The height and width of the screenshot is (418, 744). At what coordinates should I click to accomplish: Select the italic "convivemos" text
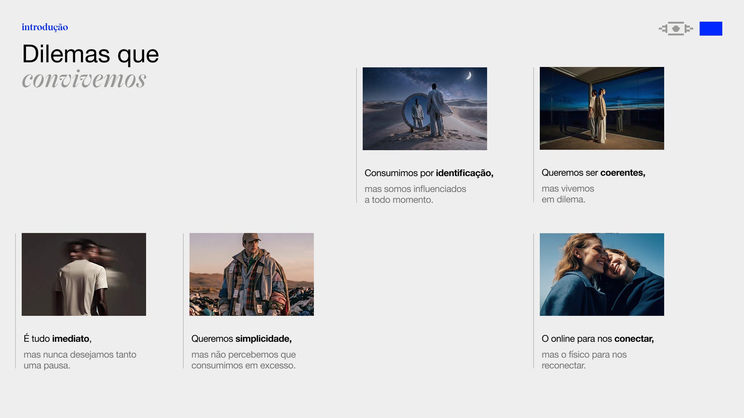point(84,79)
